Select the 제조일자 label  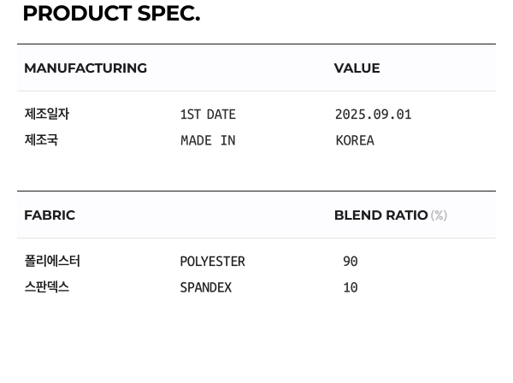coord(46,114)
